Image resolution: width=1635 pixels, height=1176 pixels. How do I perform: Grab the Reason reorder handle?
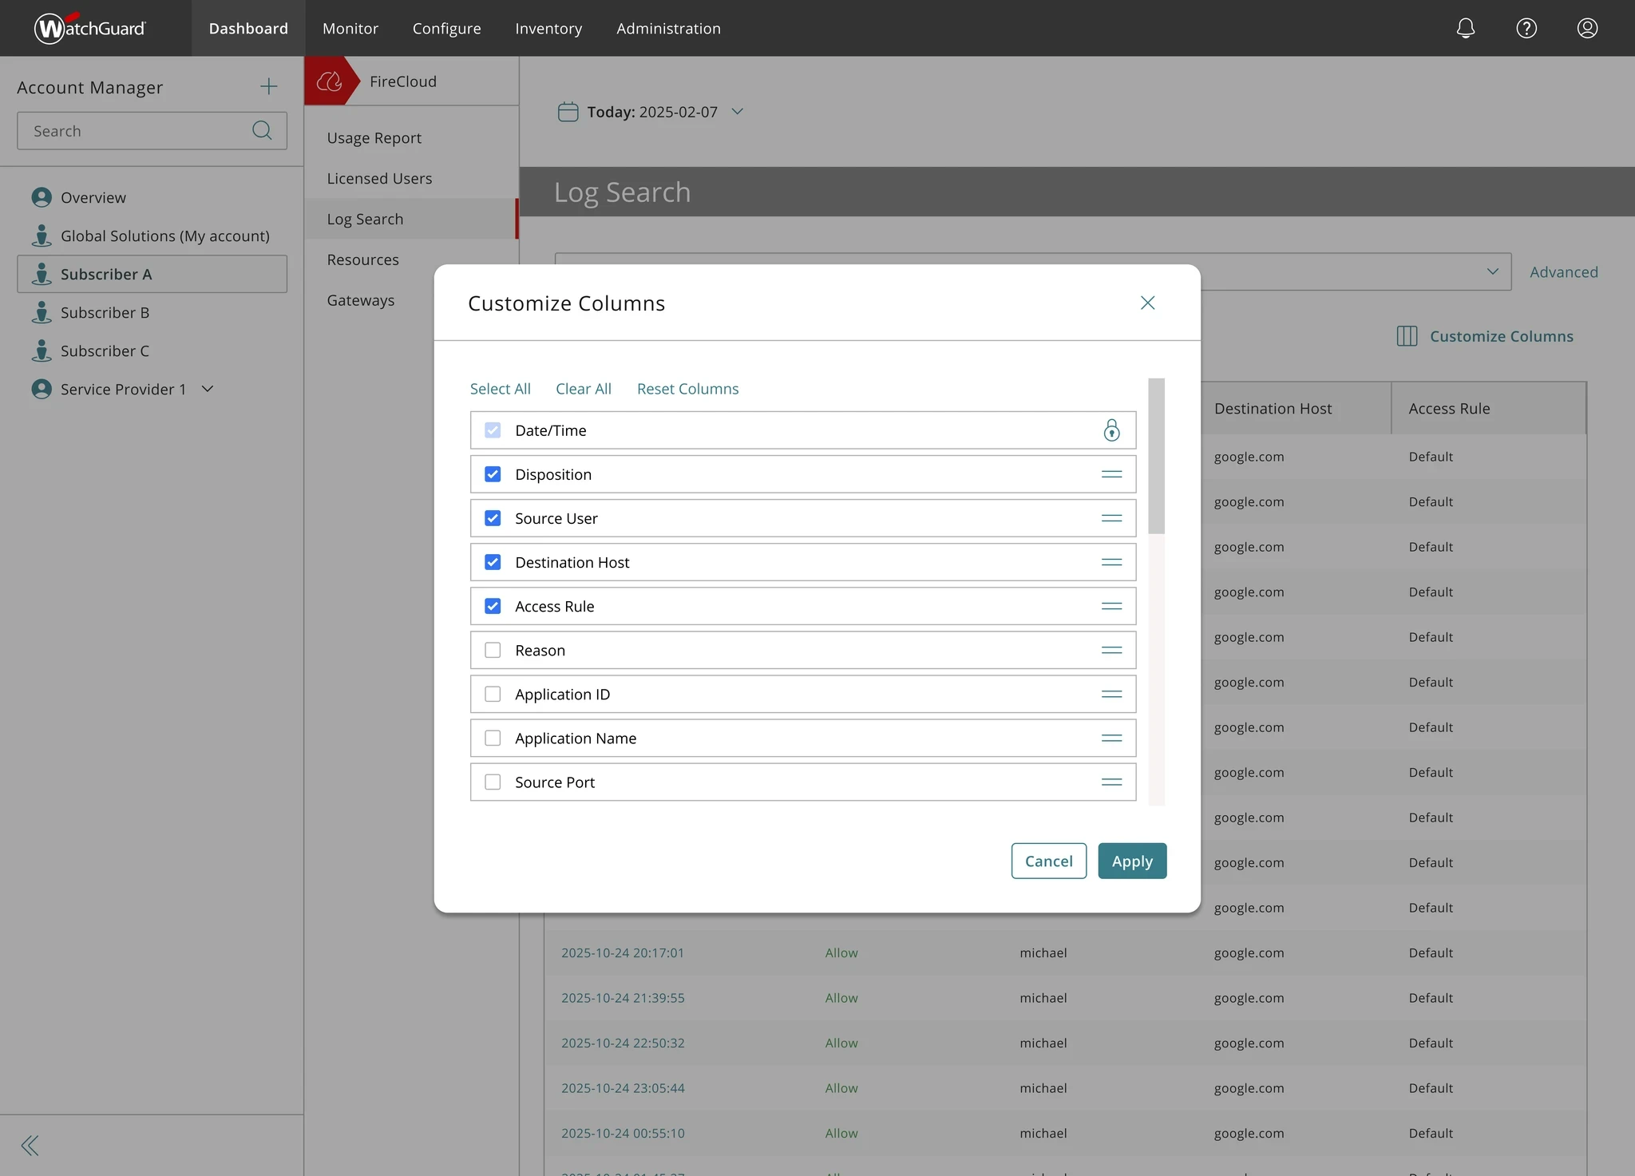click(1111, 650)
